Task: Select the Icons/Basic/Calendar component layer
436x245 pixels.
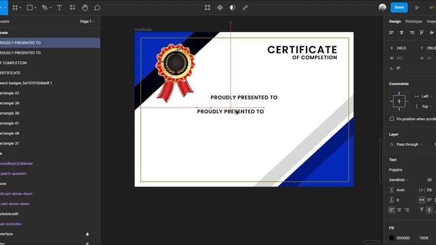Action: pyautogui.click(x=50, y=163)
